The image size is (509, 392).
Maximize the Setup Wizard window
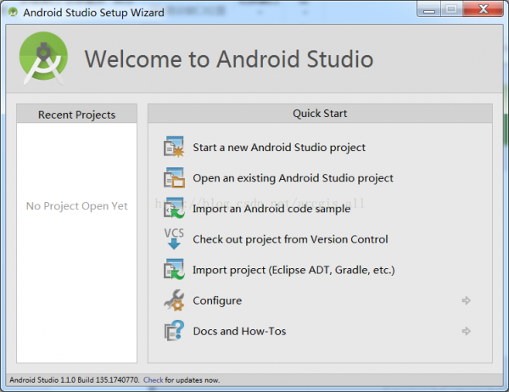point(451,8)
